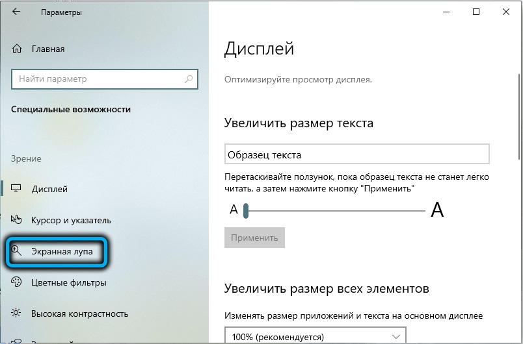Select Цветные фильтры in the sidebar
523x344 pixels.
68,282
